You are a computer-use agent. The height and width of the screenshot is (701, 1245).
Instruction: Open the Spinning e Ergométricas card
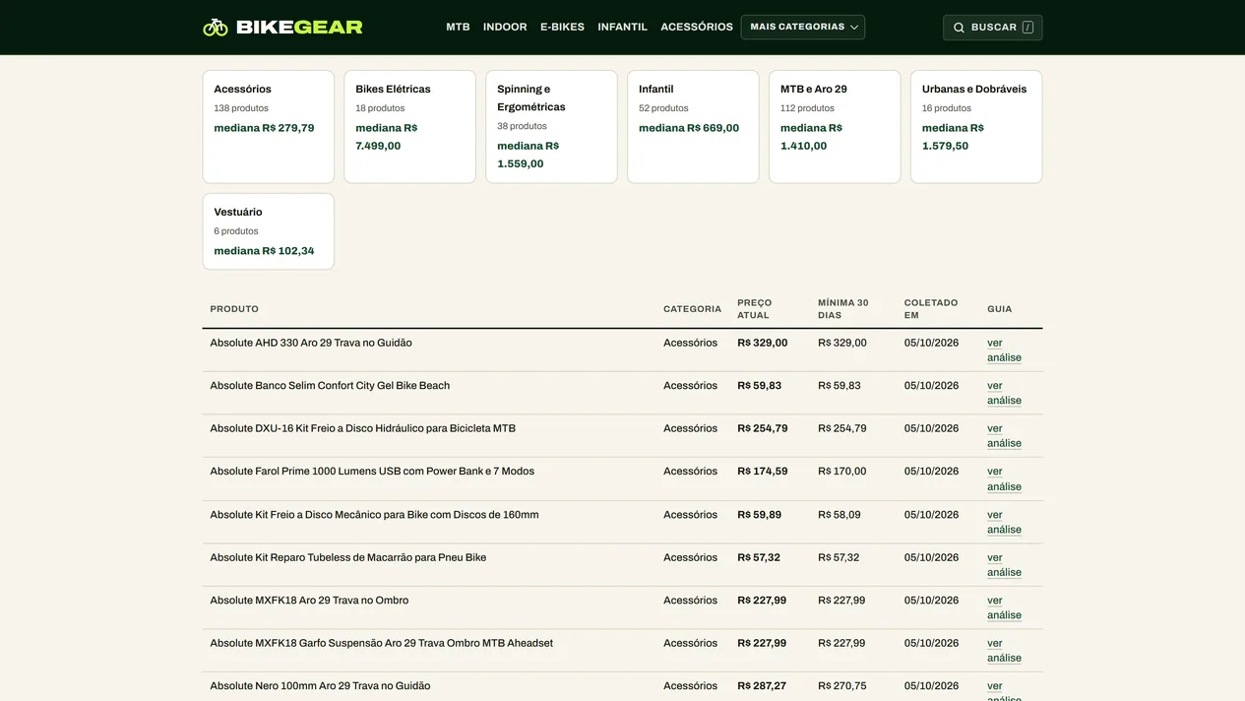click(x=551, y=127)
